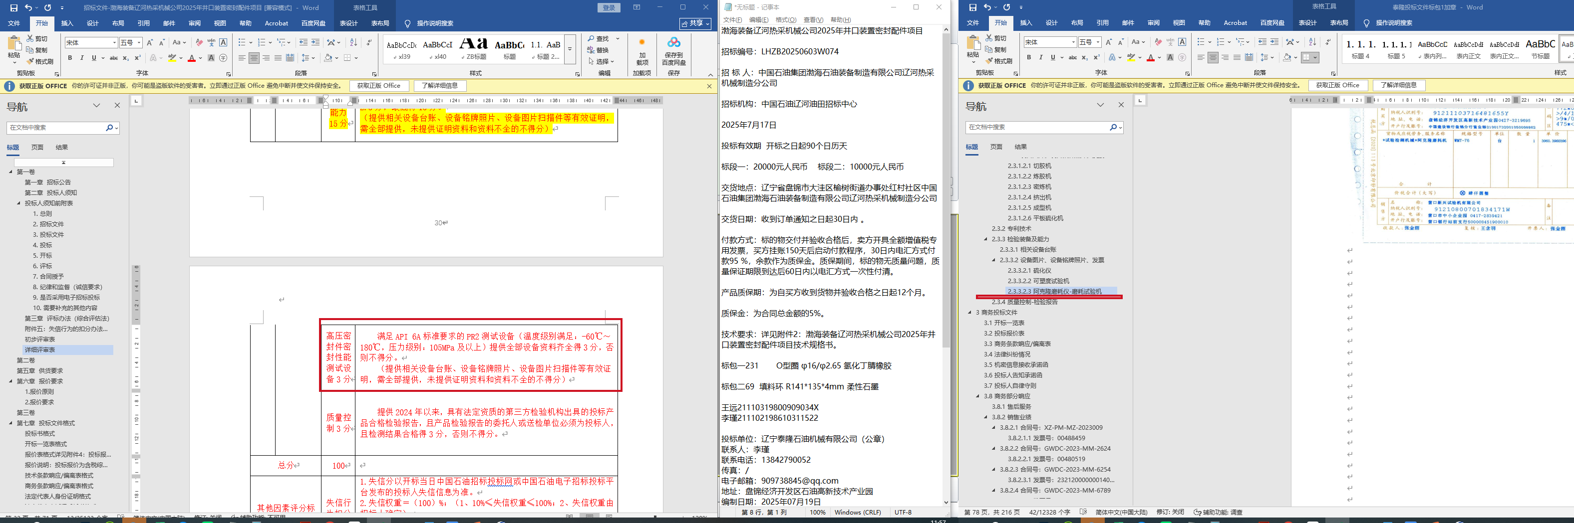
Task: Click the text effects icon in right Word ribbon
Action: point(1112,57)
